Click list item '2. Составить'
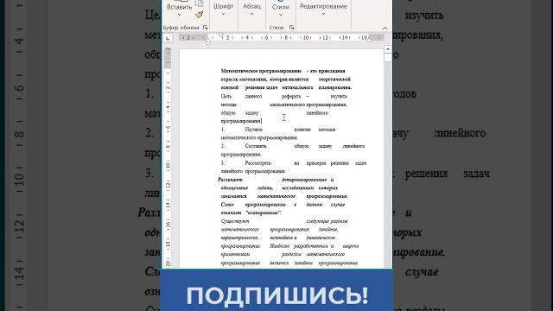The height and width of the screenshot is (311, 553). click(x=244, y=146)
